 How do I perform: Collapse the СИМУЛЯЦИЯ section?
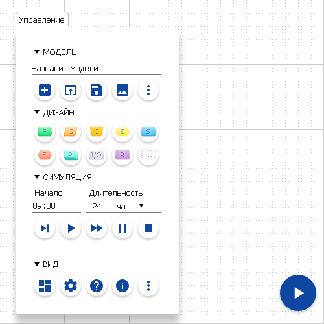[x=37, y=177]
